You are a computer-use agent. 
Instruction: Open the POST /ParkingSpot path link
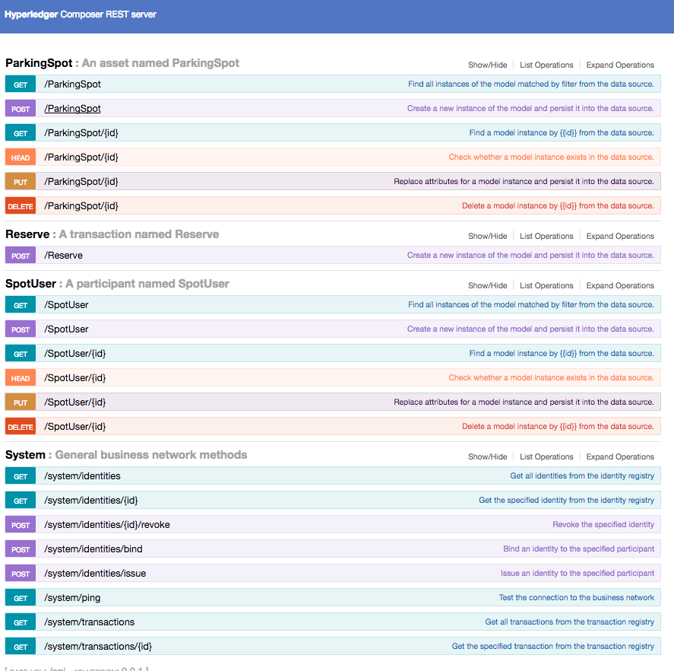pos(72,109)
